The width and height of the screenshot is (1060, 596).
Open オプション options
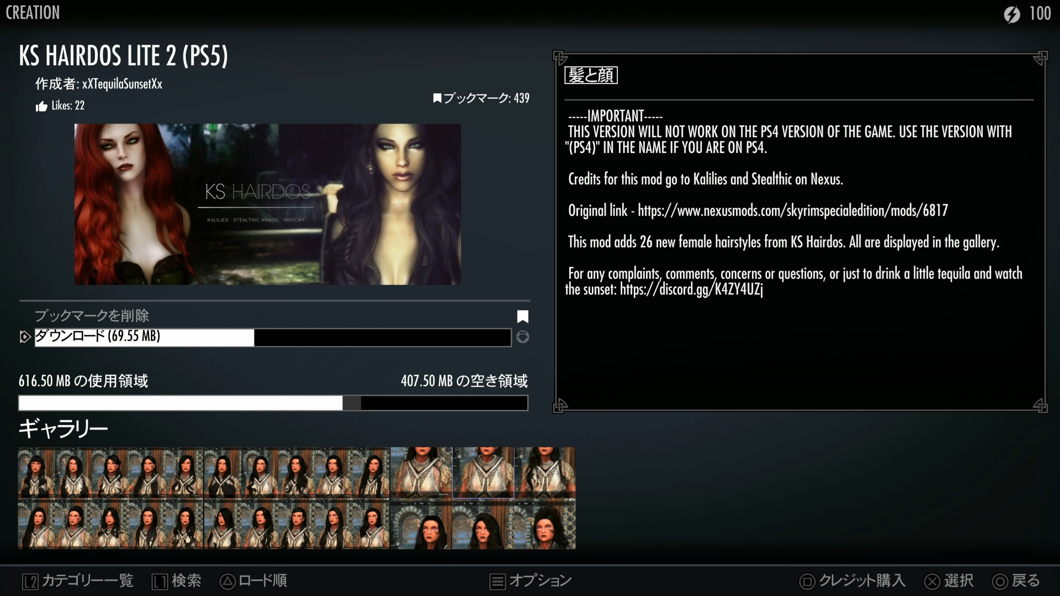pyautogui.click(x=540, y=581)
